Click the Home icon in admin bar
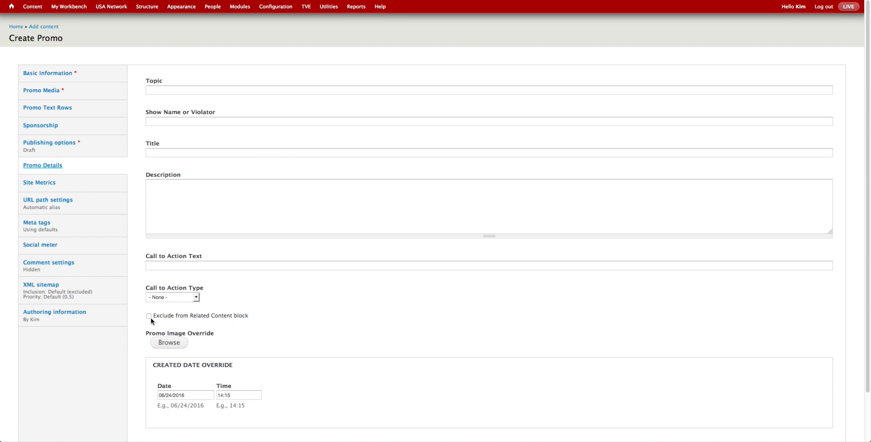This screenshot has width=871, height=442. click(11, 6)
